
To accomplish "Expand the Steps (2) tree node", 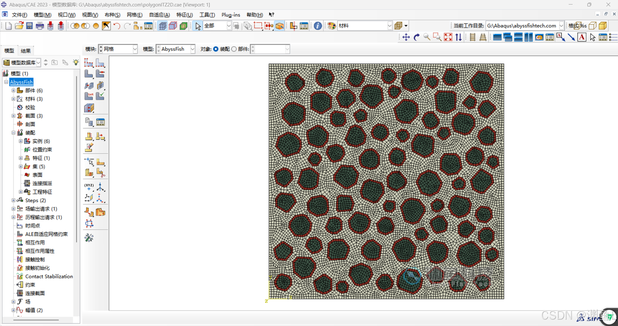I will click(13, 200).
